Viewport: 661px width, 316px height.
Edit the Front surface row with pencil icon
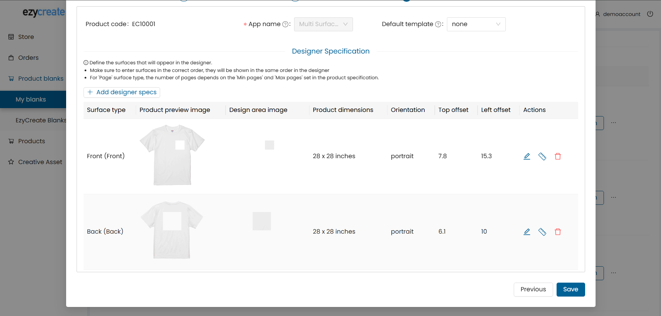tap(527, 156)
